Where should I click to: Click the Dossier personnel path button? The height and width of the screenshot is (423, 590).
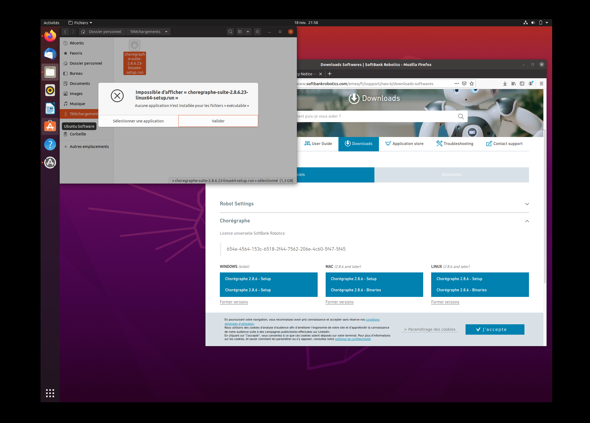(x=102, y=32)
